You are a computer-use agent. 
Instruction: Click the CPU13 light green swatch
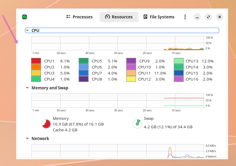(x=179, y=61)
